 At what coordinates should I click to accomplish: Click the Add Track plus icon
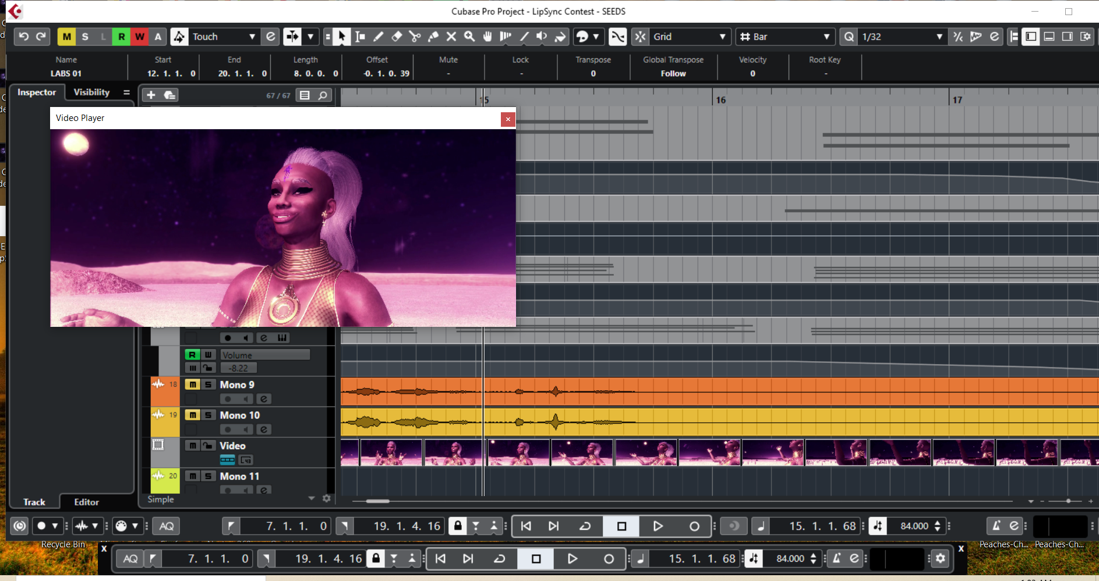tap(151, 95)
